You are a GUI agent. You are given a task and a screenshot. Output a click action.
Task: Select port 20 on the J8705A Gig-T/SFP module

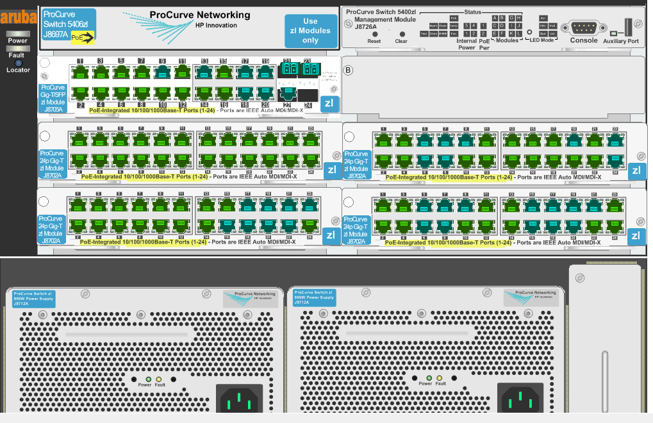(x=265, y=93)
